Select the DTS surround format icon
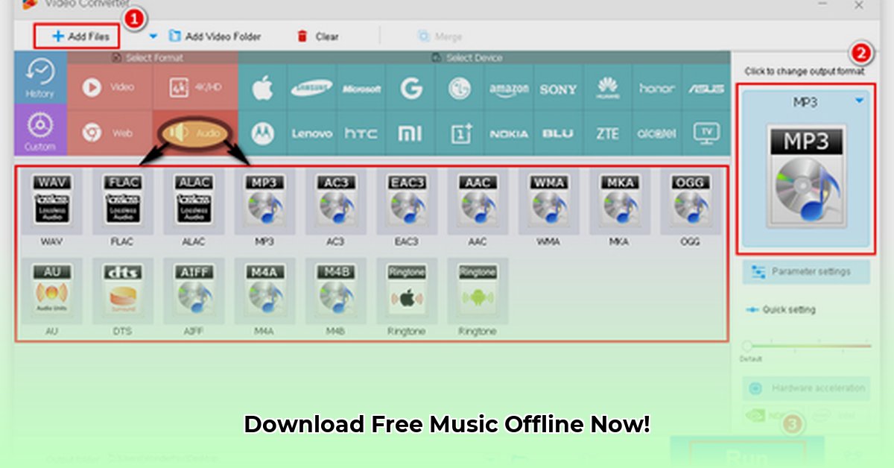The width and height of the screenshot is (894, 468). point(122,291)
